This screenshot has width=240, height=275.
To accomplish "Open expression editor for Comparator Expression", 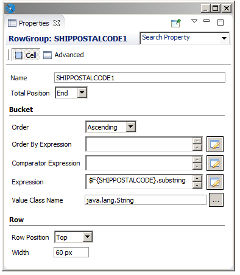I will [215, 163].
